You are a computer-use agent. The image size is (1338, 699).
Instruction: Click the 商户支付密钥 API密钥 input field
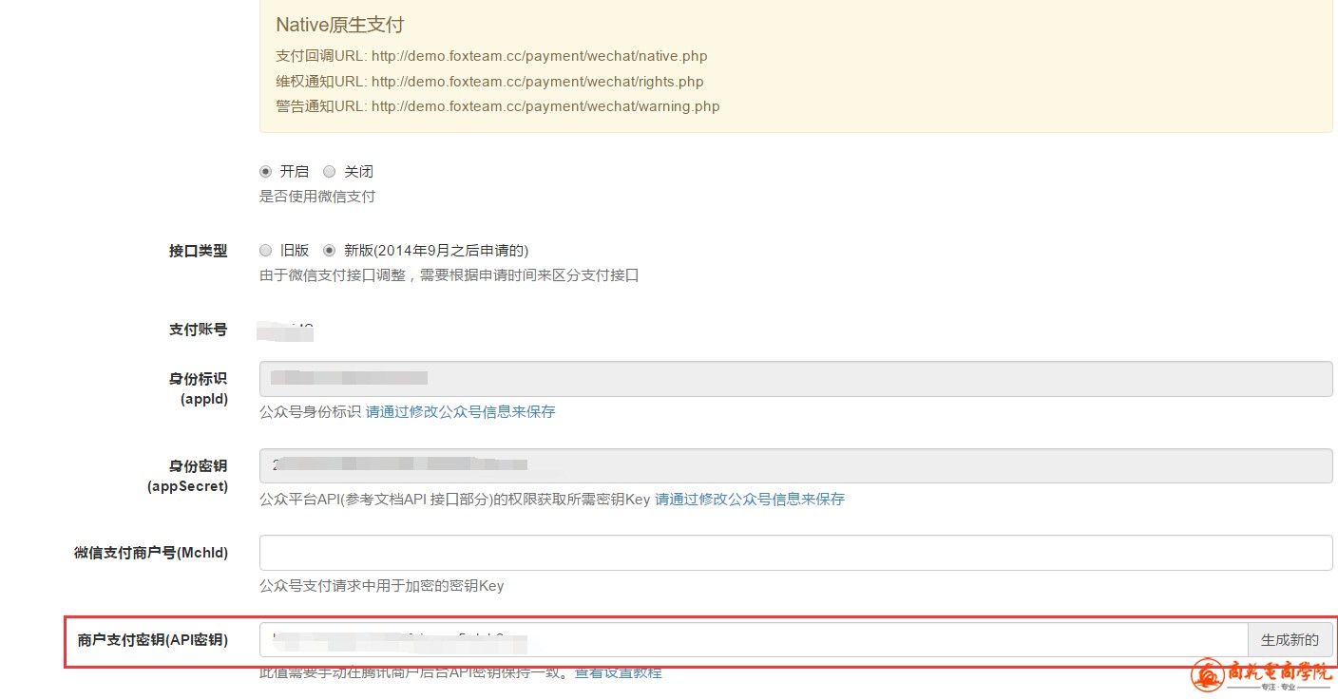[753, 640]
